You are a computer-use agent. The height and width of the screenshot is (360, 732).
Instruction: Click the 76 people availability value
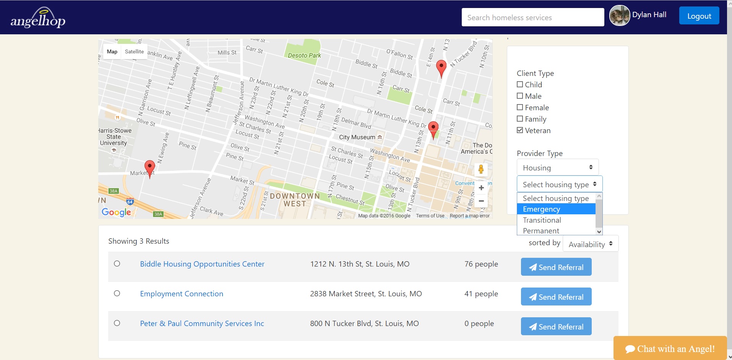pyautogui.click(x=481, y=264)
